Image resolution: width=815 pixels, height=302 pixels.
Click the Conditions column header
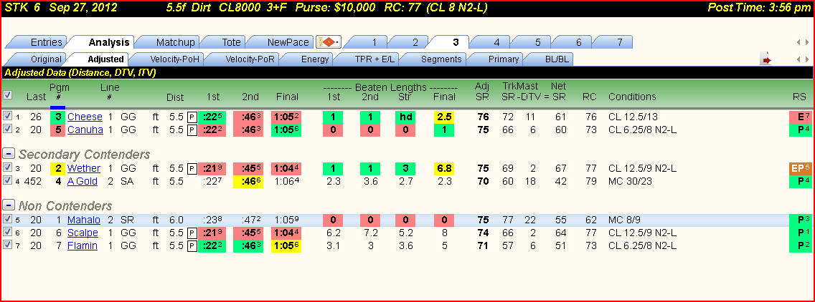click(632, 97)
